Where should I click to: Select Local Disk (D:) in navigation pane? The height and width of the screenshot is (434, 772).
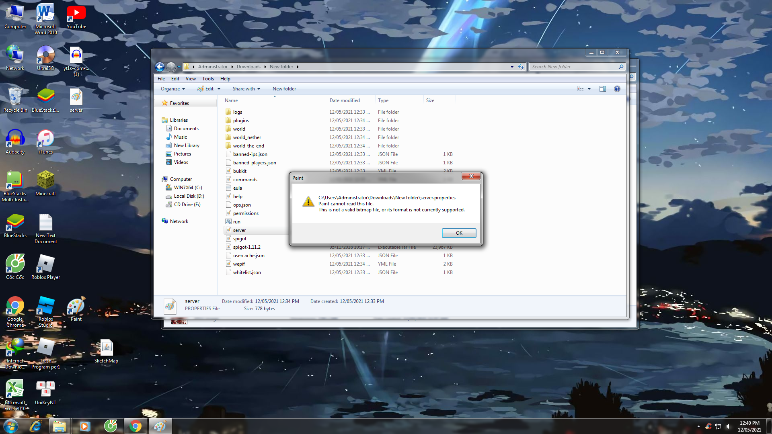189,196
